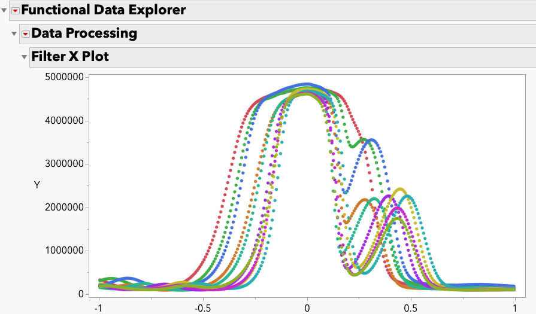Select the Y axis label

click(37, 185)
